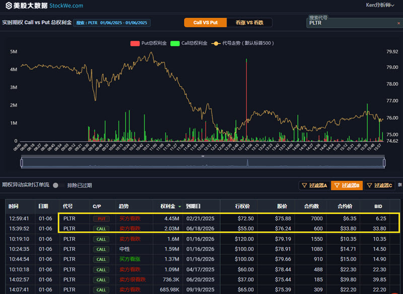
Task: Click the 权利金 column sort arrow
Action: tap(180, 207)
